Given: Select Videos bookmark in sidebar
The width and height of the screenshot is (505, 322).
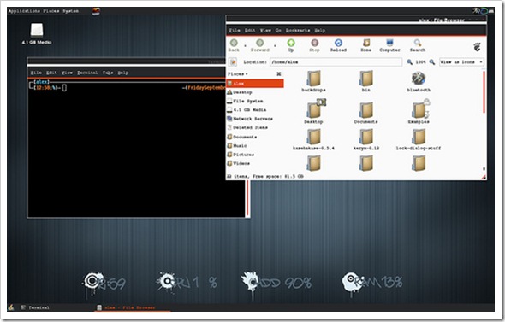Looking at the screenshot, I should pyautogui.click(x=255, y=164).
